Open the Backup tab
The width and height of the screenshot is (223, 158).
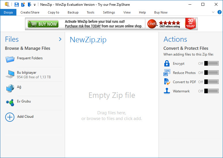coord(73,12)
